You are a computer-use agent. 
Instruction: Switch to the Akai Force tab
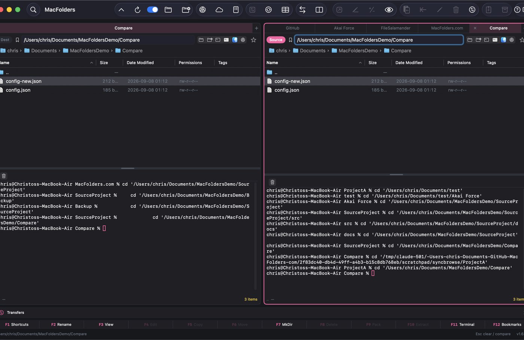pyautogui.click(x=344, y=28)
